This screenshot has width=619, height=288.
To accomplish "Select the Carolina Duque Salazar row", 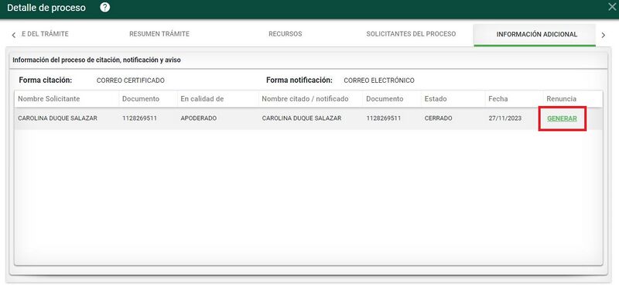I will (x=308, y=118).
